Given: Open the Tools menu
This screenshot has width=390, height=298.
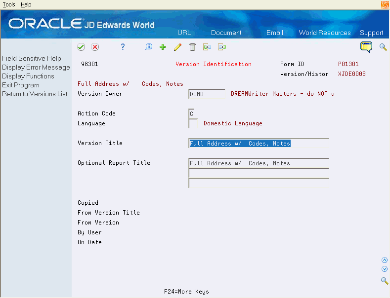Looking at the screenshot, I should pyautogui.click(x=9, y=4).
